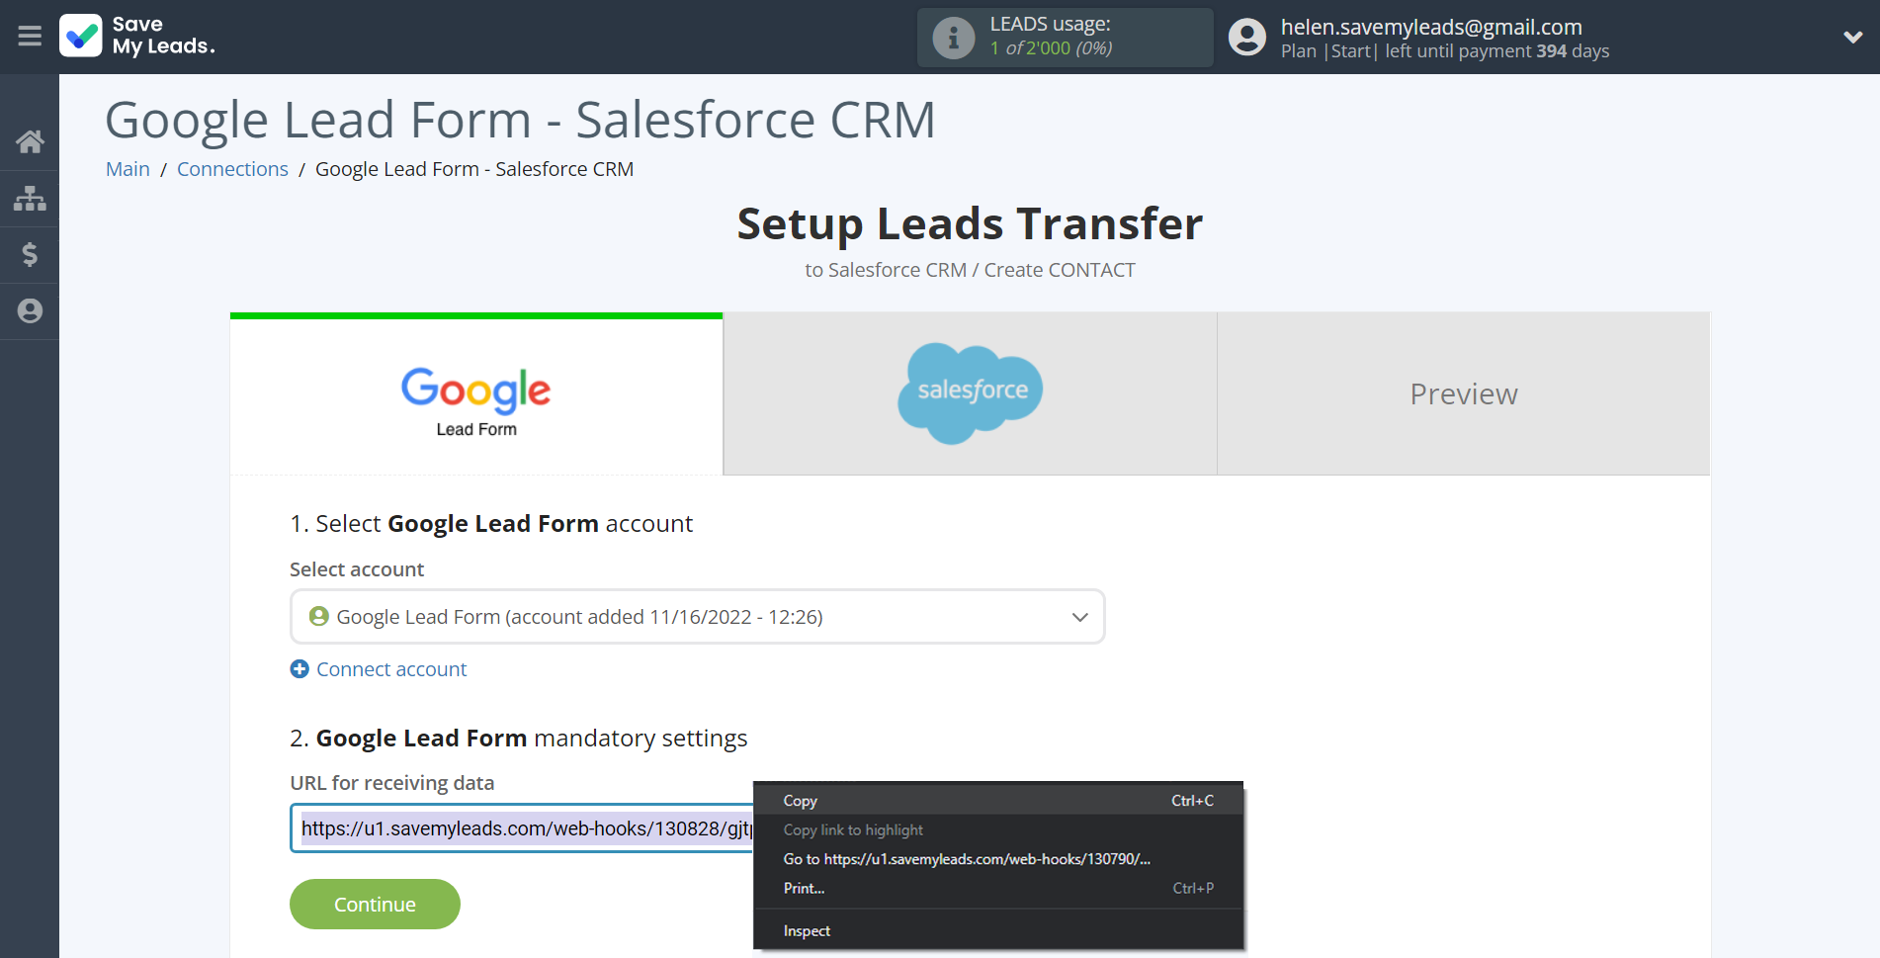Click the LEADS usage info icon
This screenshot has height=958, width=1880.
pos(954,38)
